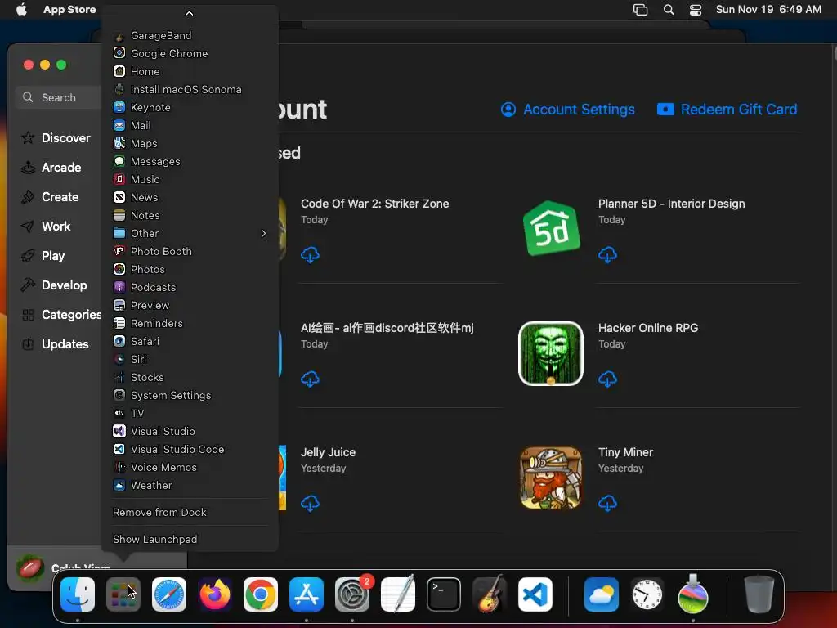The image size is (837, 628).
Task: Open Control Center in menu bar
Action: point(696,10)
